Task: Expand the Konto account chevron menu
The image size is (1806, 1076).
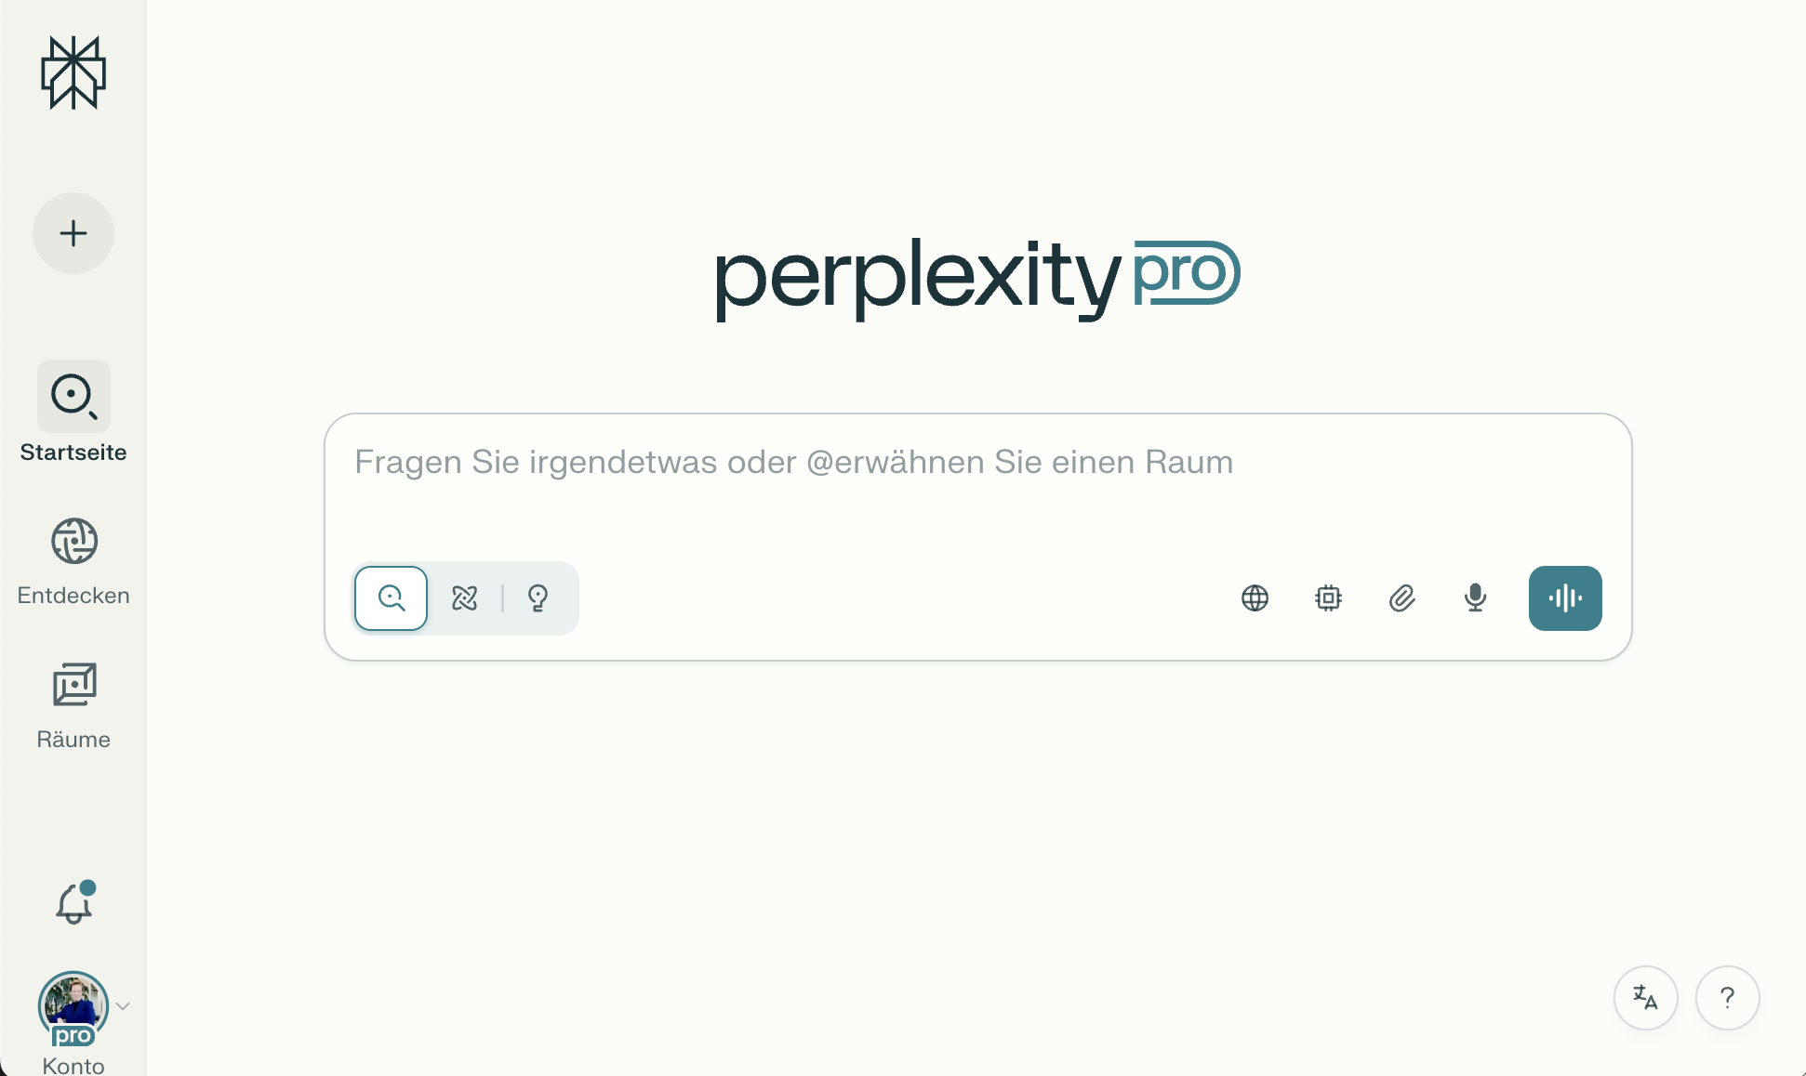Action: (123, 1006)
